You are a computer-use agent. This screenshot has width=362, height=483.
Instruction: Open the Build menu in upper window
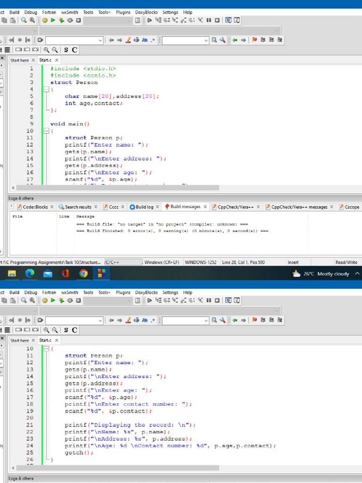point(14,12)
